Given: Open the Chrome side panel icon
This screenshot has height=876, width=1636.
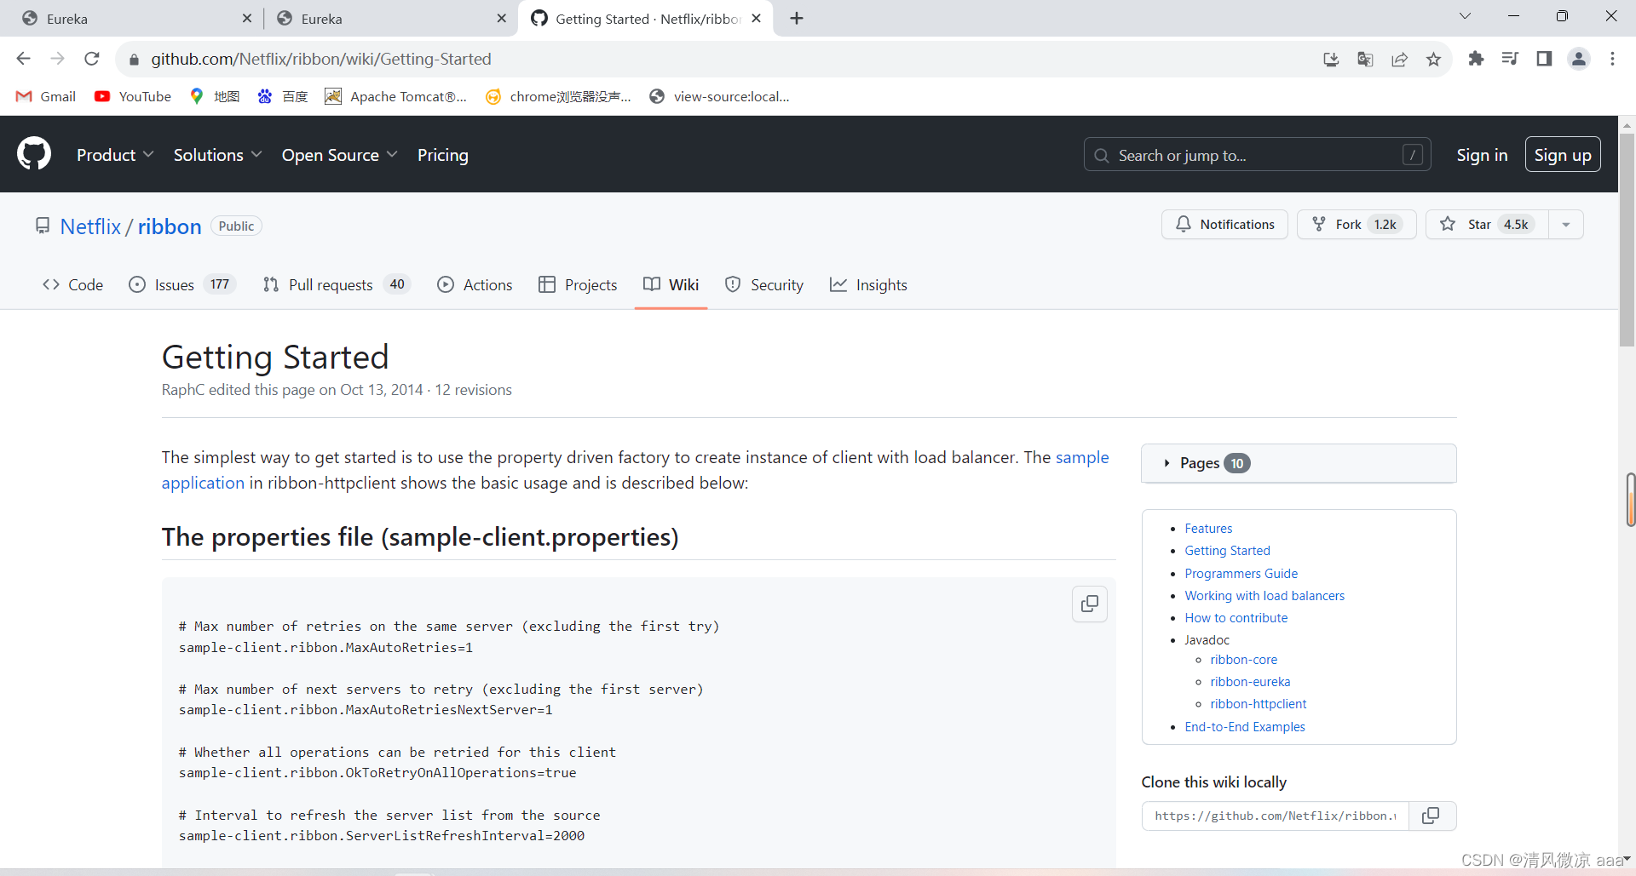Looking at the screenshot, I should tap(1544, 59).
